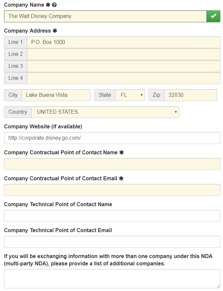This screenshot has height=291, width=223.
Task: Click the asterisk beside Contractual Point of Contact Email
Action: tap(121, 178)
